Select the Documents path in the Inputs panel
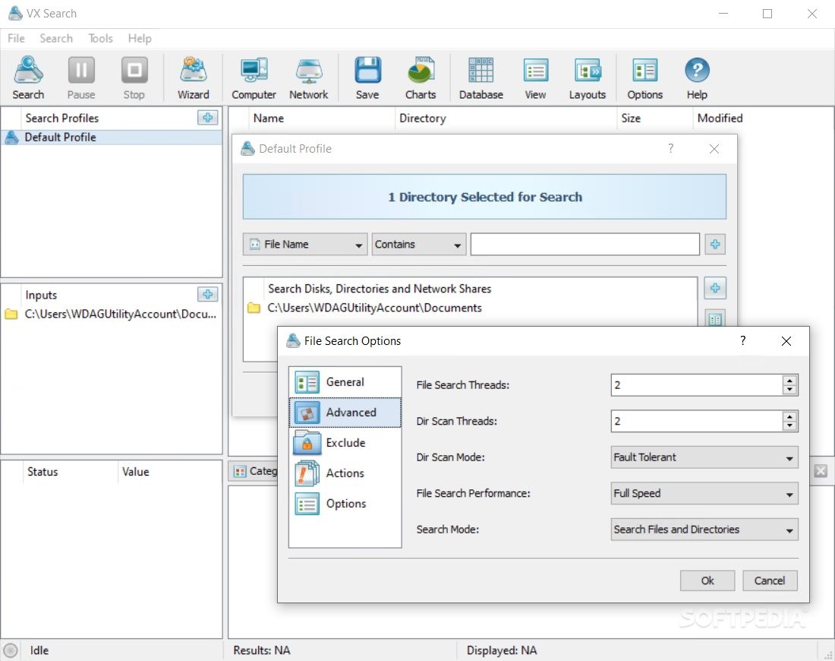835x661 pixels. [112, 314]
